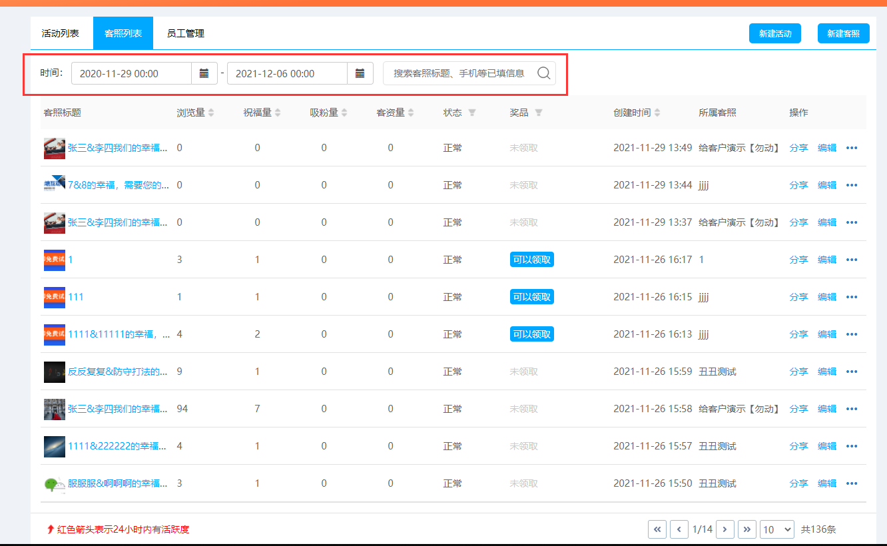Image resolution: width=887 pixels, height=546 pixels.
Task: Sort the table by 浏览量 column
Action: click(x=211, y=113)
